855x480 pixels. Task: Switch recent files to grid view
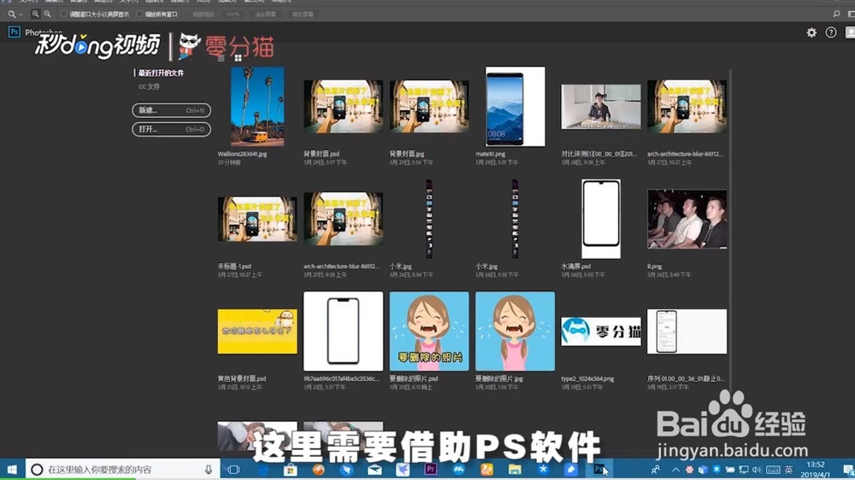tap(238, 58)
